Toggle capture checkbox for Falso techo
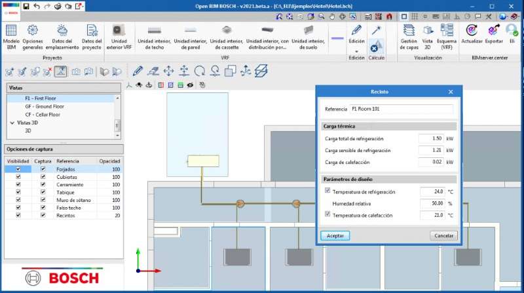 coord(43,208)
